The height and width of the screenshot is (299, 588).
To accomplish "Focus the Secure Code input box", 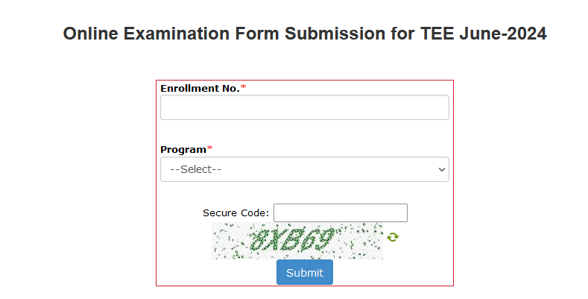I will pos(341,213).
